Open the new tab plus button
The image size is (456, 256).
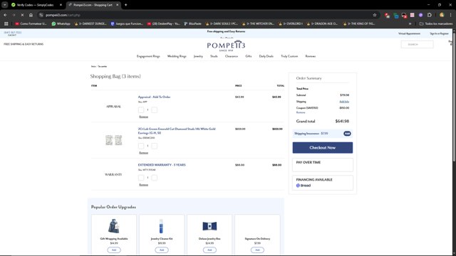(x=125, y=5)
